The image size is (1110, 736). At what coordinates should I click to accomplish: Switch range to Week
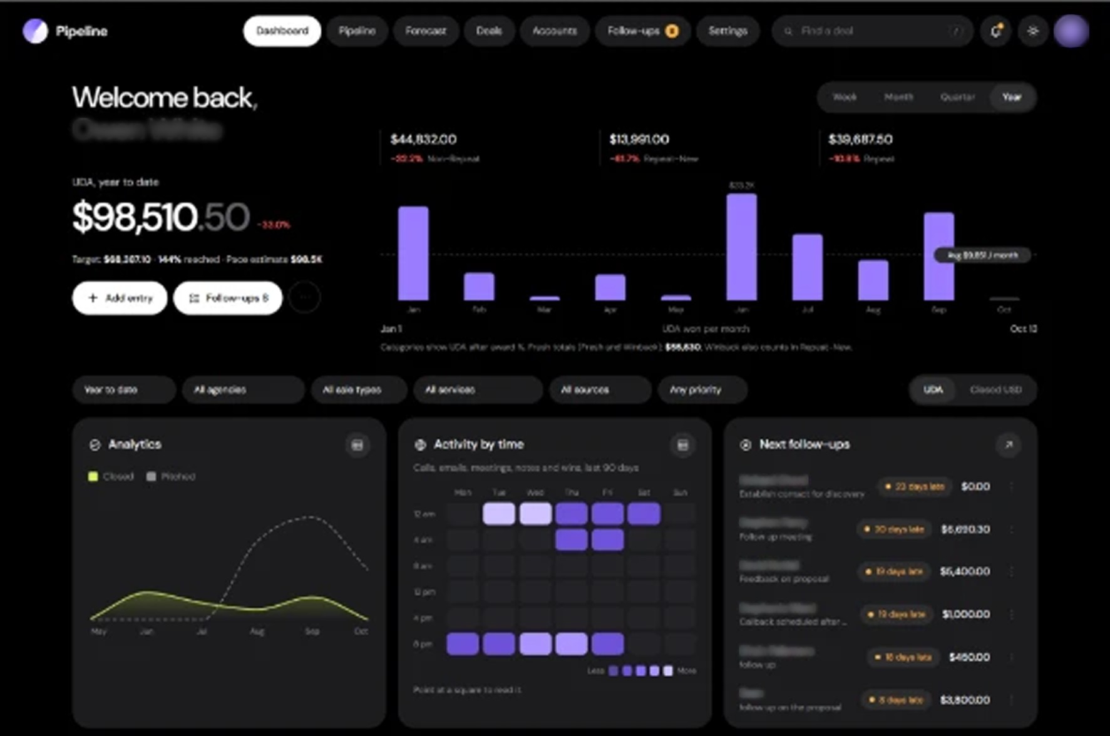click(844, 97)
